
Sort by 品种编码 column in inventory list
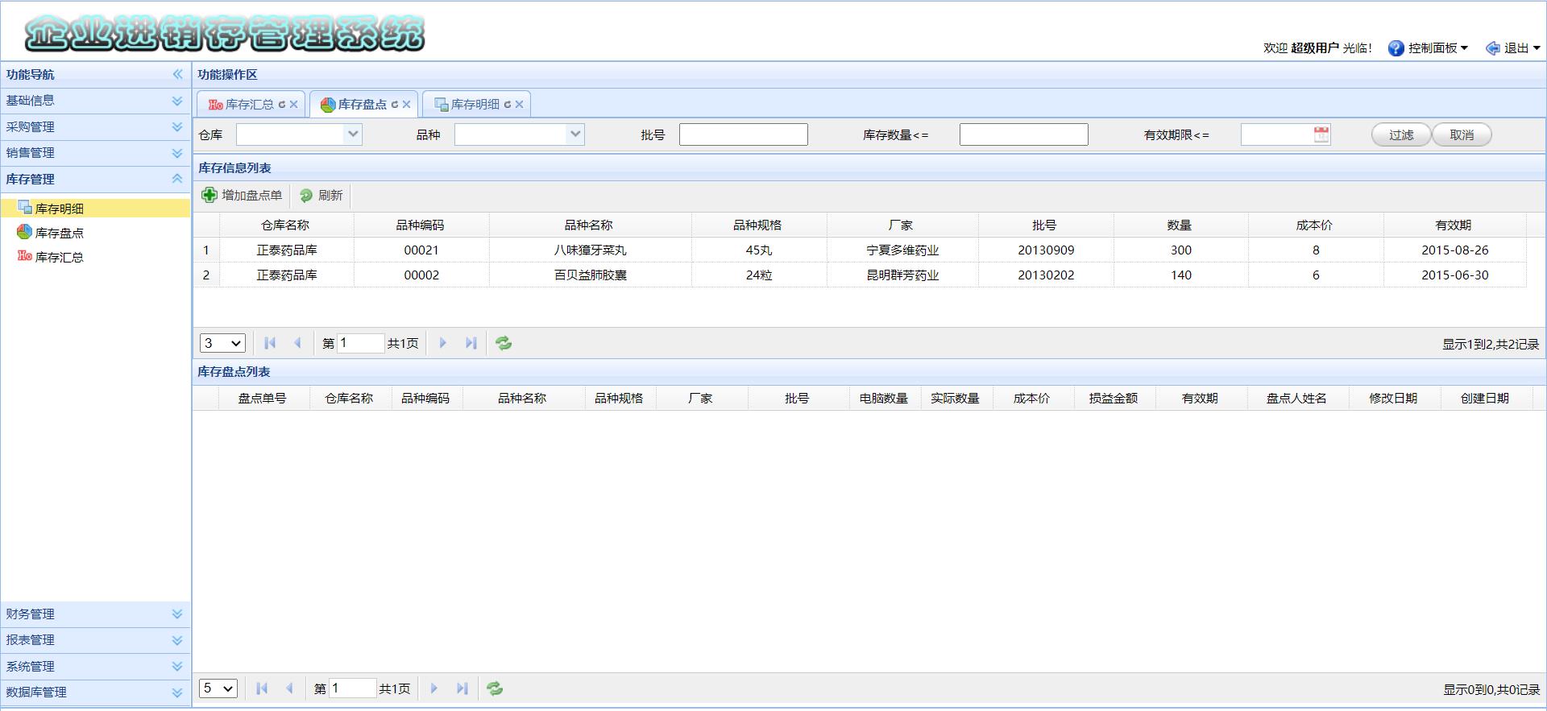[x=421, y=225]
